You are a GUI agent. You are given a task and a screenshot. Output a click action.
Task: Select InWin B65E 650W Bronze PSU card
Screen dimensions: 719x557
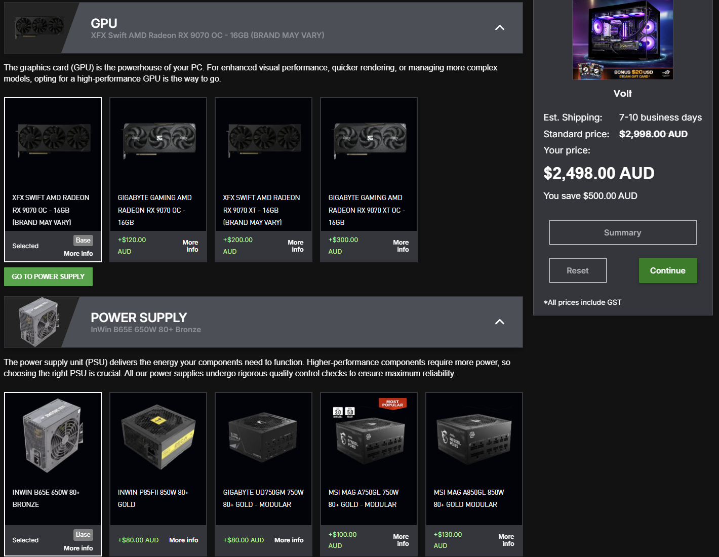click(53, 474)
